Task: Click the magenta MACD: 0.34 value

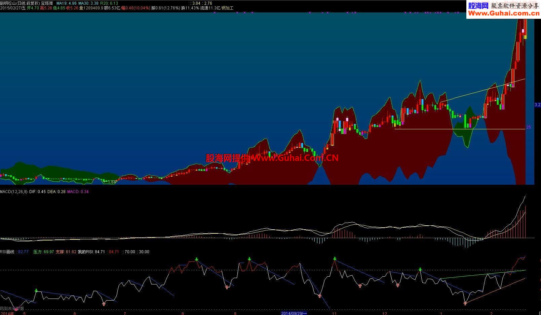Action: [78, 192]
